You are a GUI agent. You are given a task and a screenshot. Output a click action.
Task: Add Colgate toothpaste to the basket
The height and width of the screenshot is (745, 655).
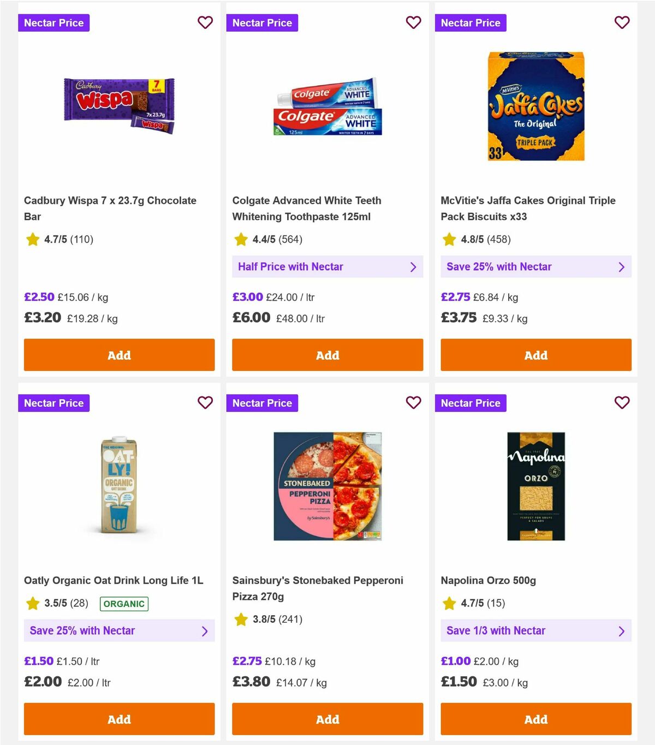(327, 355)
